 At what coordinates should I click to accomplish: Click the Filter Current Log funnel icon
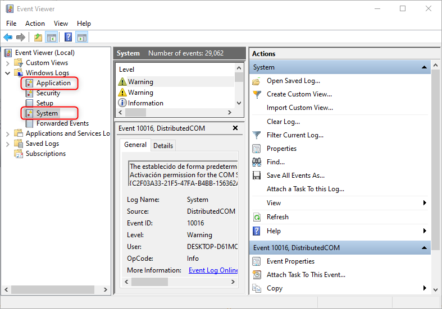point(257,135)
